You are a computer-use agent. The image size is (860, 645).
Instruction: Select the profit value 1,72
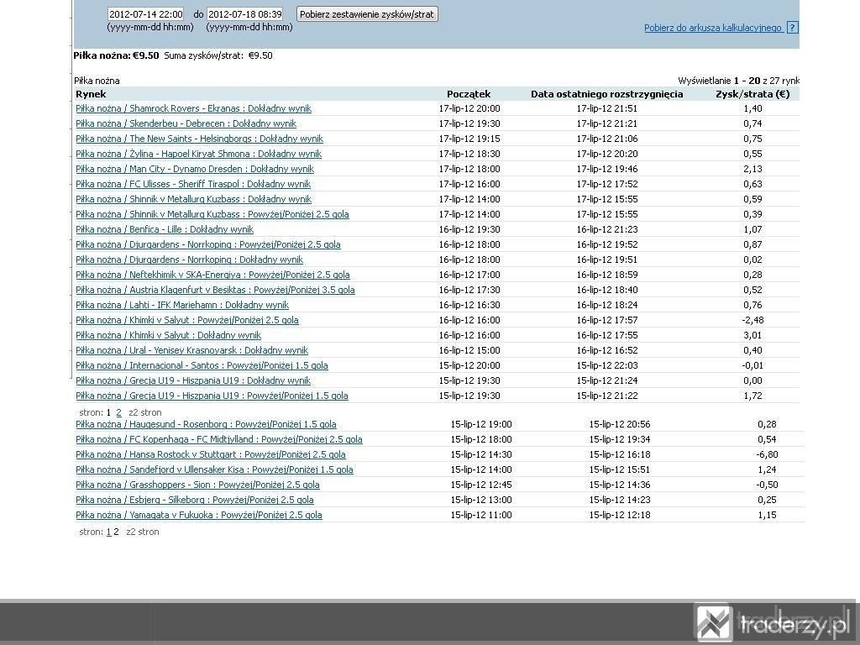[x=752, y=396]
